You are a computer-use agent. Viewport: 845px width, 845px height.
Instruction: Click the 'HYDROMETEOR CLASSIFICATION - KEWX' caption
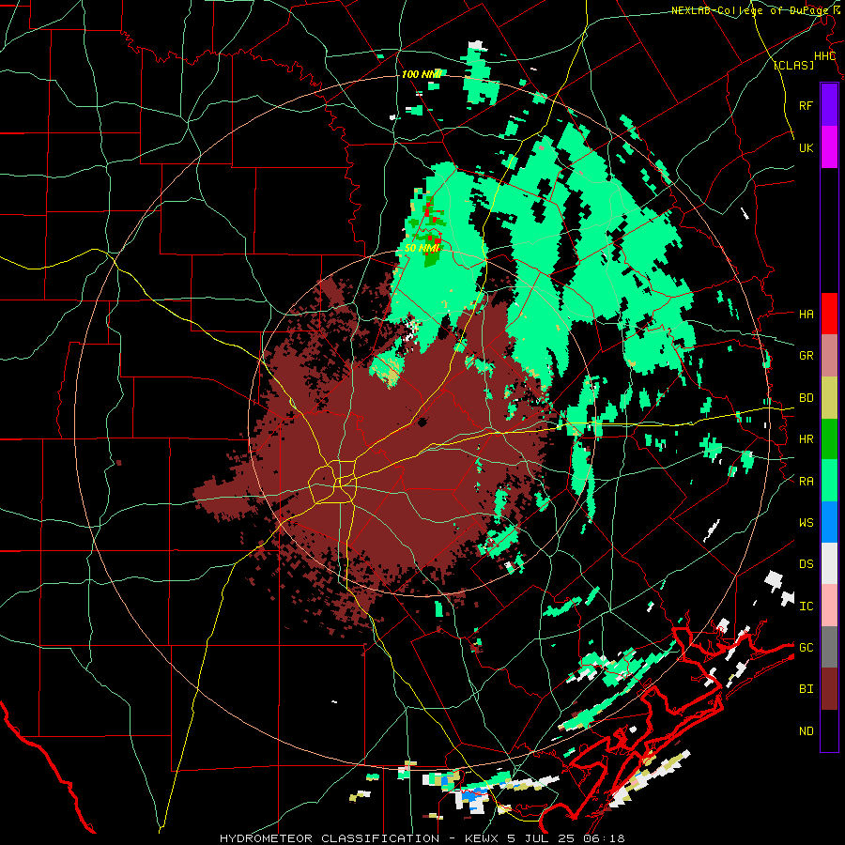pyautogui.click(x=361, y=838)
